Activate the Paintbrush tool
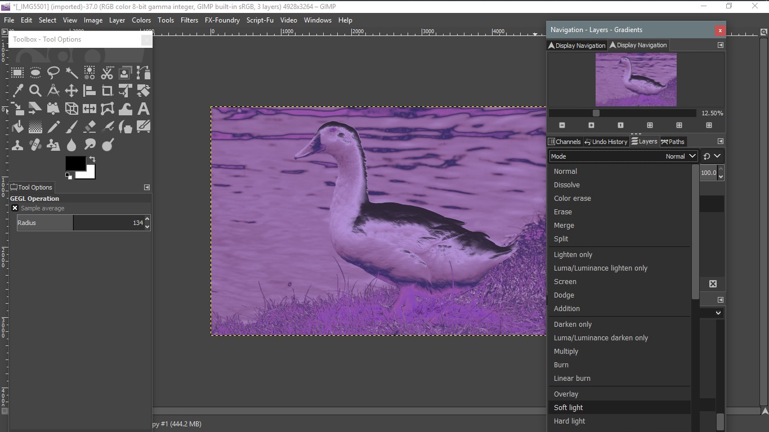 pos(71,127)
